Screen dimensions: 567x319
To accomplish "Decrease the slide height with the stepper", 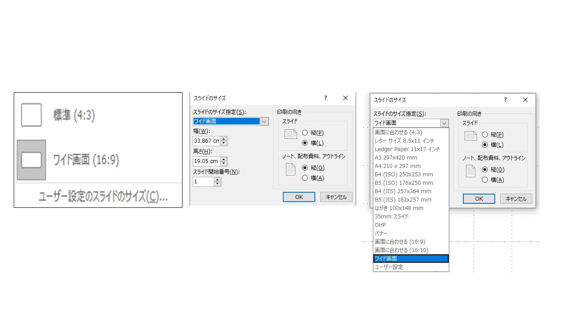I will point(223,163).
